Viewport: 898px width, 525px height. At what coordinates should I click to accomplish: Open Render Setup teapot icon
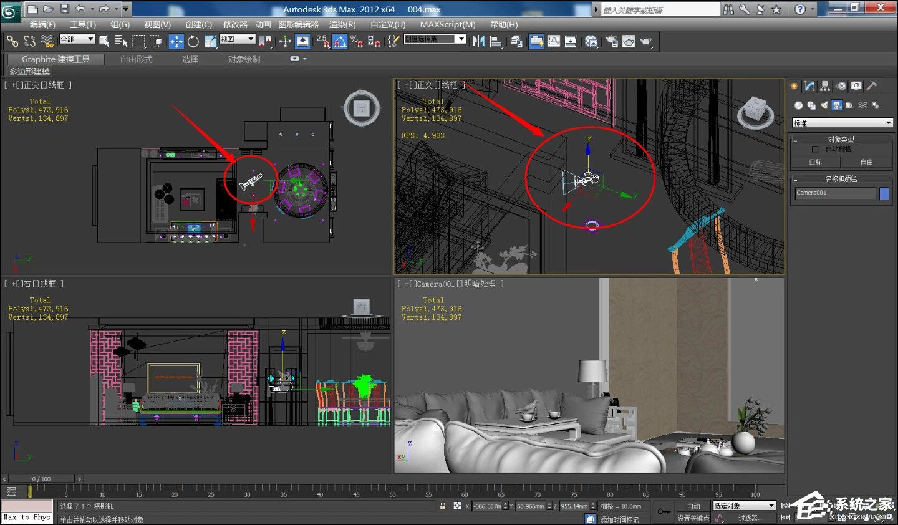[x=611, y=41]
